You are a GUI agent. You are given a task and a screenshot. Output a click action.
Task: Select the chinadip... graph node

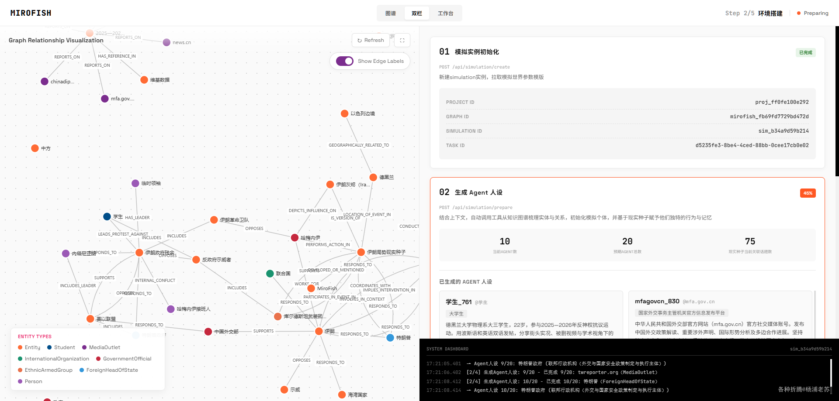(45, 82)
